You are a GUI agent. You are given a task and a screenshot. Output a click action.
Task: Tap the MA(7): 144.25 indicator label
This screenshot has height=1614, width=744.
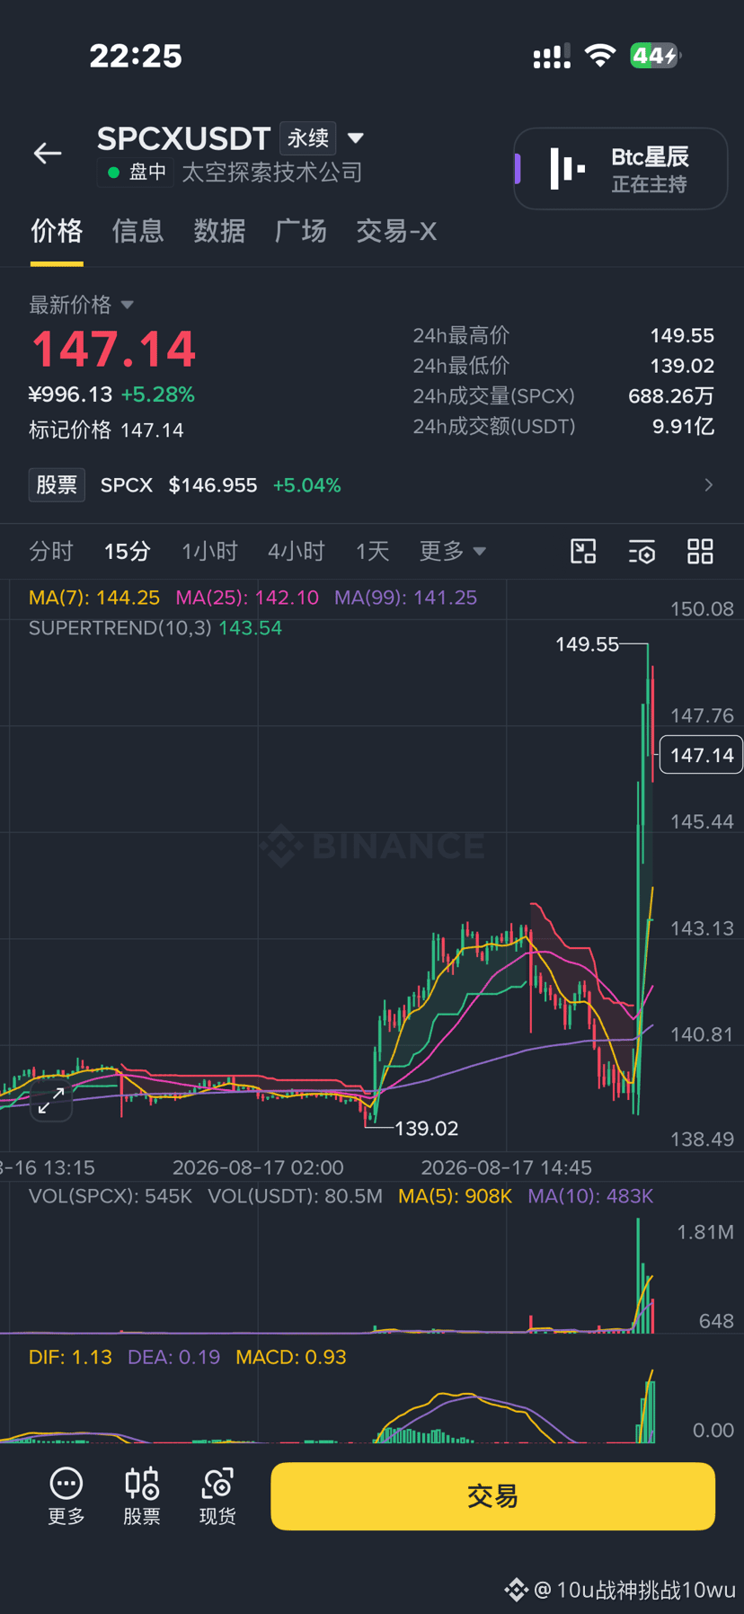94,598
